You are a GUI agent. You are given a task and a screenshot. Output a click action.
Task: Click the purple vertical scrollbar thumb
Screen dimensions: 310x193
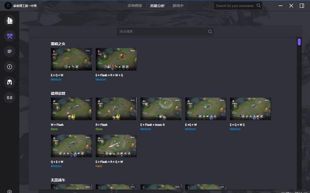(x=299, y=42)
